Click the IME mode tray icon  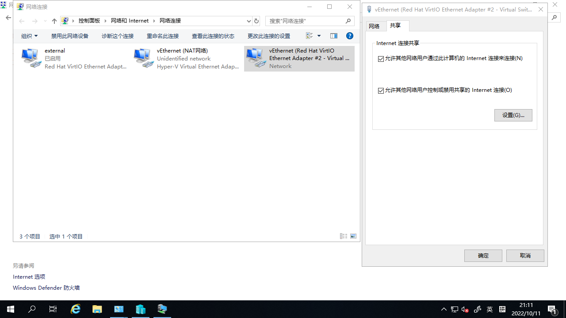[x=502, y=309]
